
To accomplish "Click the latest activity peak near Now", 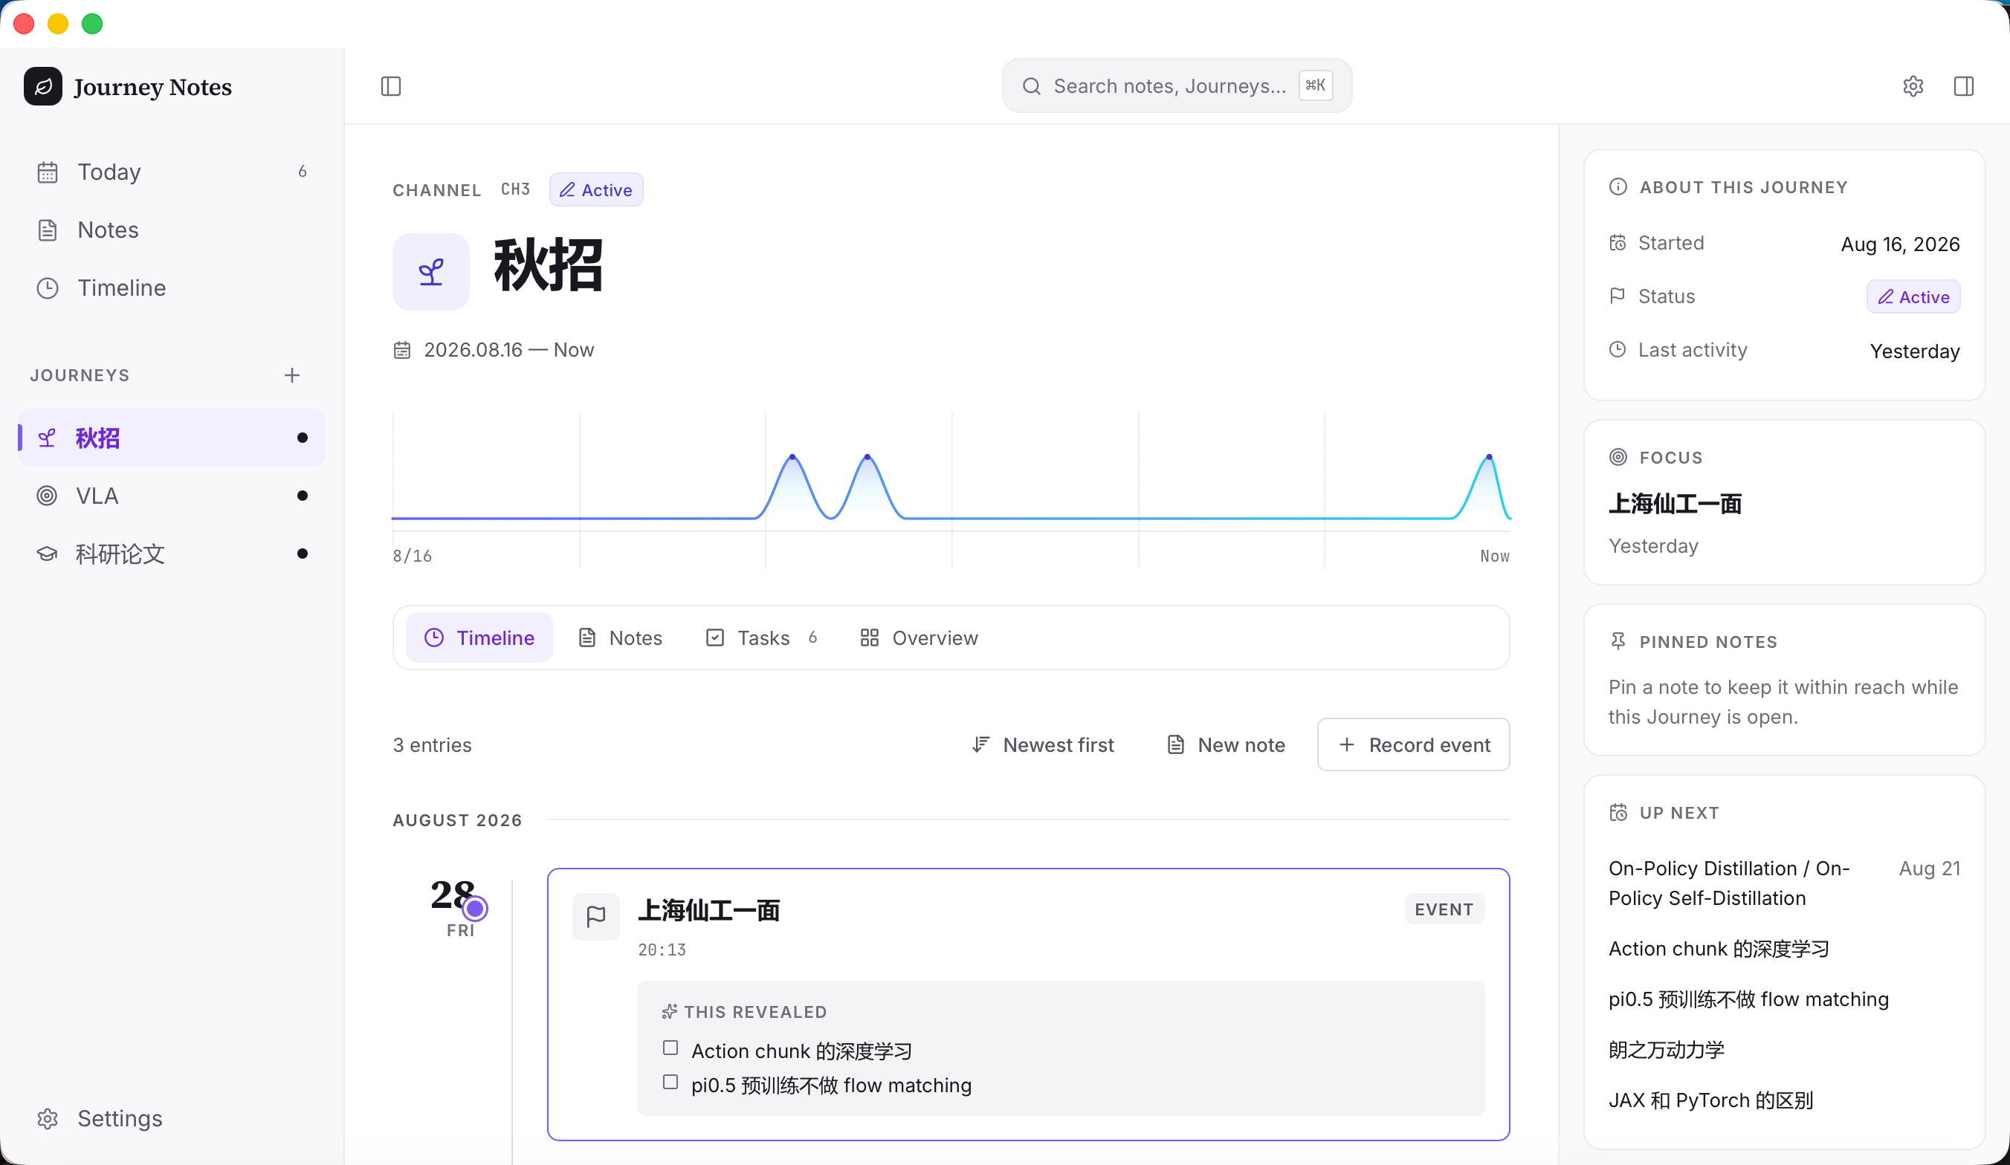I will pos(1489,457).
